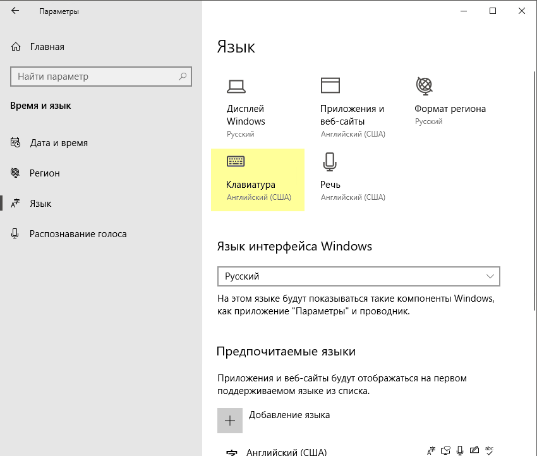Click the language icon beside Язык
537x456 pixels.
click(x=15, y=203)
